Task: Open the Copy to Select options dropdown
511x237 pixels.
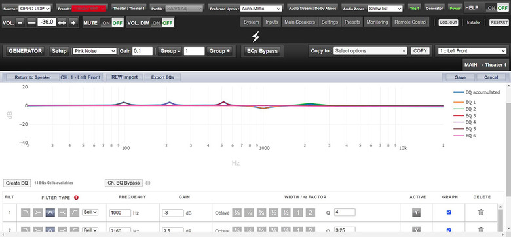Action: click(x=370, y=51)
